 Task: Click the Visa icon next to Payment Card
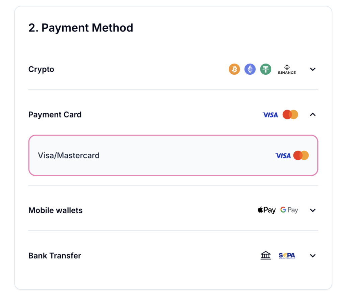[270, 115]
